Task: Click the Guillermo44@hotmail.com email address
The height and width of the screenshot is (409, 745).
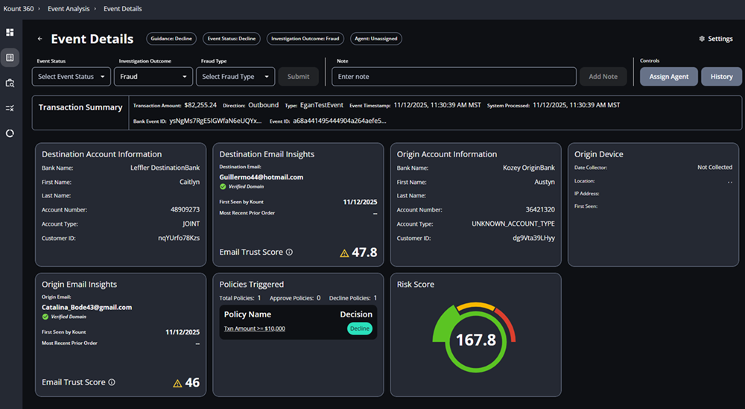Action: [x=261, y=177]
